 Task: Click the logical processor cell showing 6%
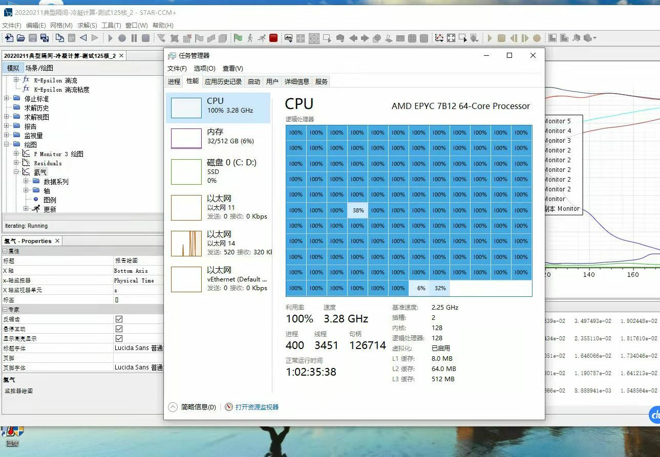pos(419,288)
